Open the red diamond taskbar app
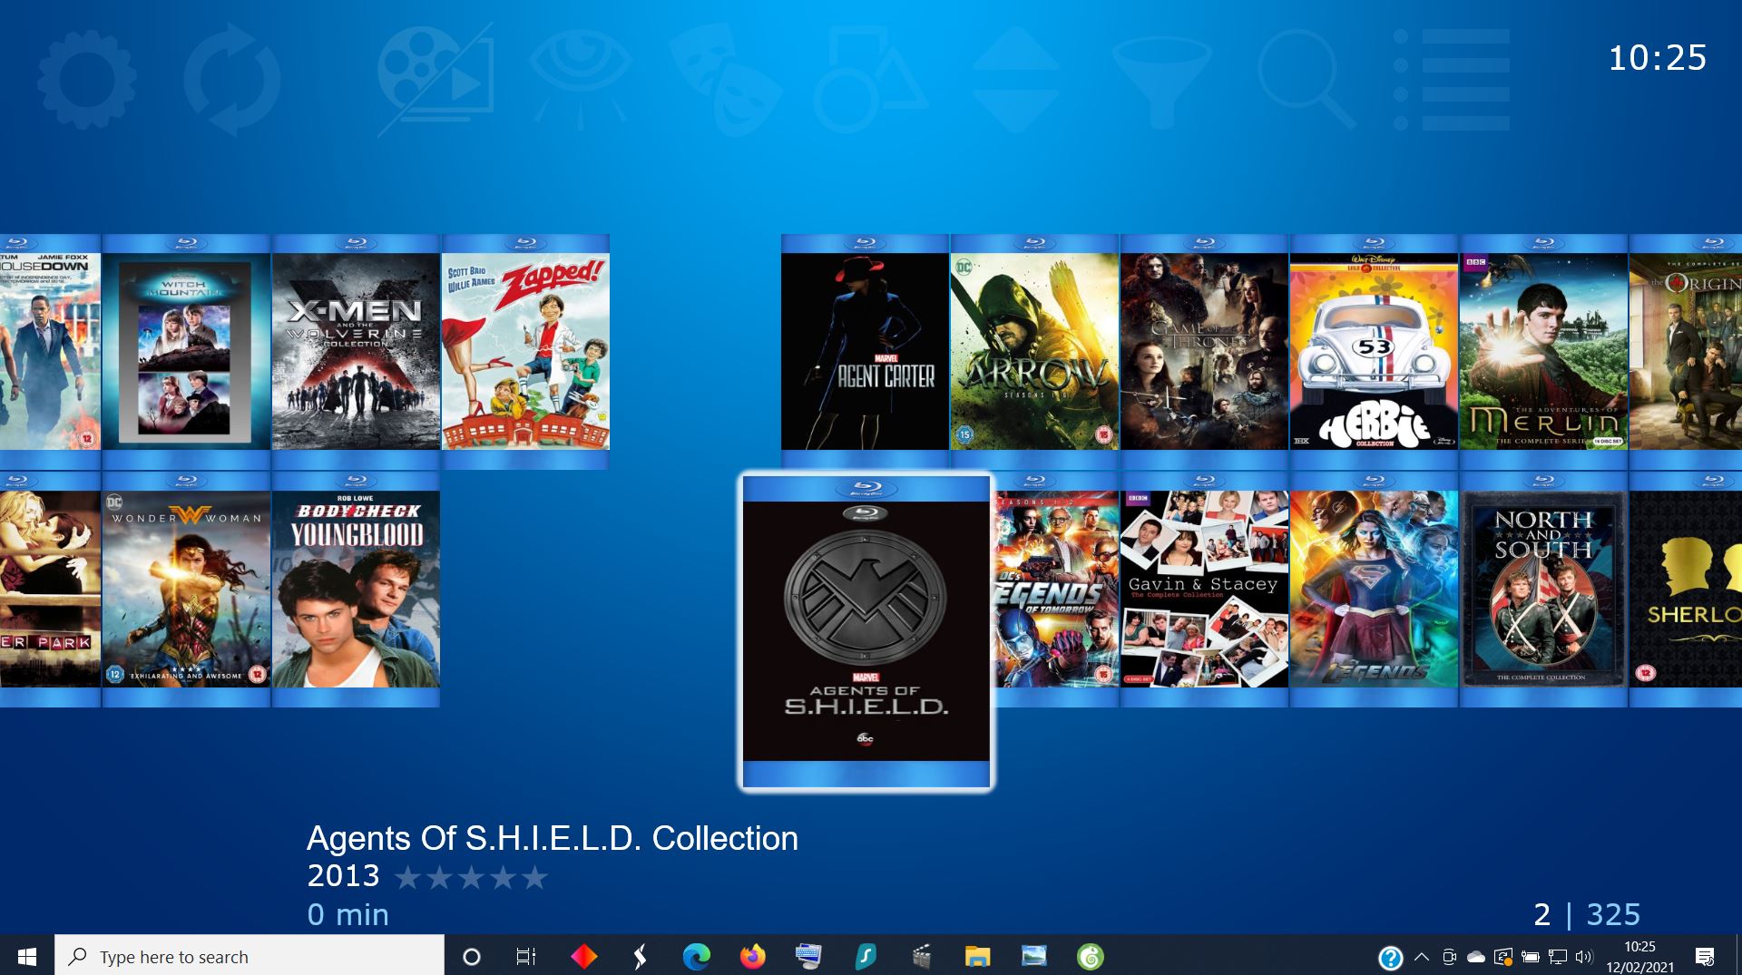The image size is (1742, 975). point(583,956)
